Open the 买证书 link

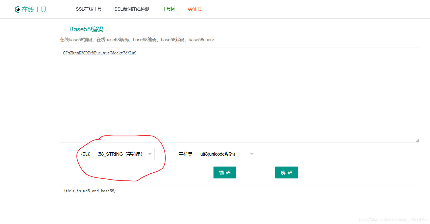coord(195,9)
